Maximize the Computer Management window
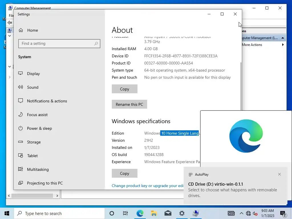292x219 pixels. (267, 8)
